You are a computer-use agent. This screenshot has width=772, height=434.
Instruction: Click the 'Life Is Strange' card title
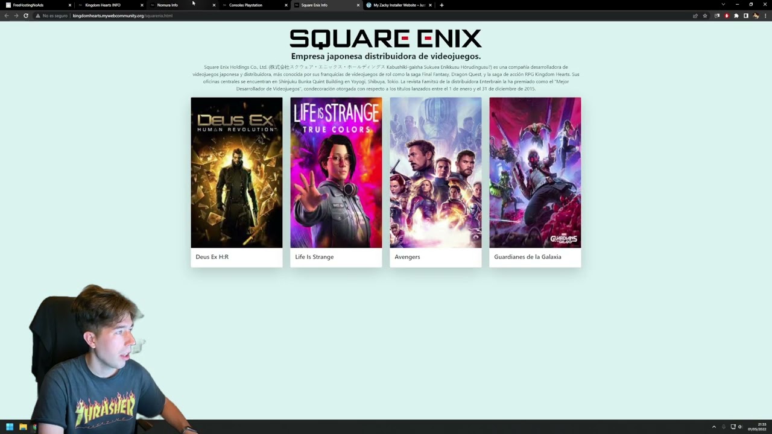314,257
